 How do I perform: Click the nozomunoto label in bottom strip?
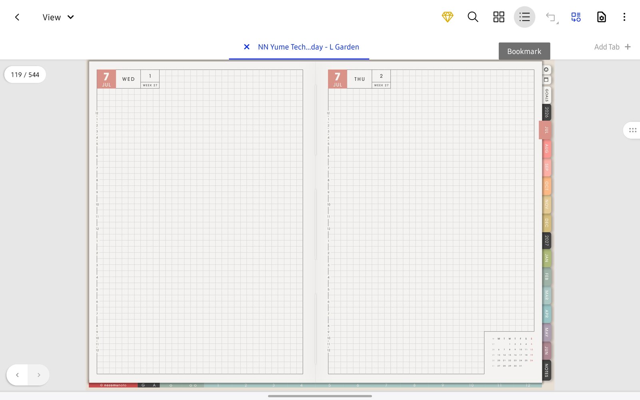click(x=113, y=385)
